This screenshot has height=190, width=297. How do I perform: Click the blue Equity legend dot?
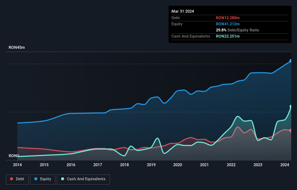click(x=36, y=179)
